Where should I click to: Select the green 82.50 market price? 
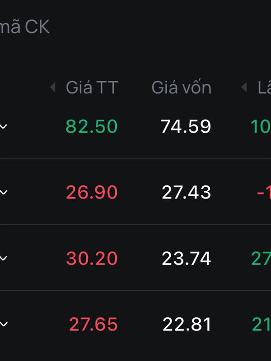92,127
